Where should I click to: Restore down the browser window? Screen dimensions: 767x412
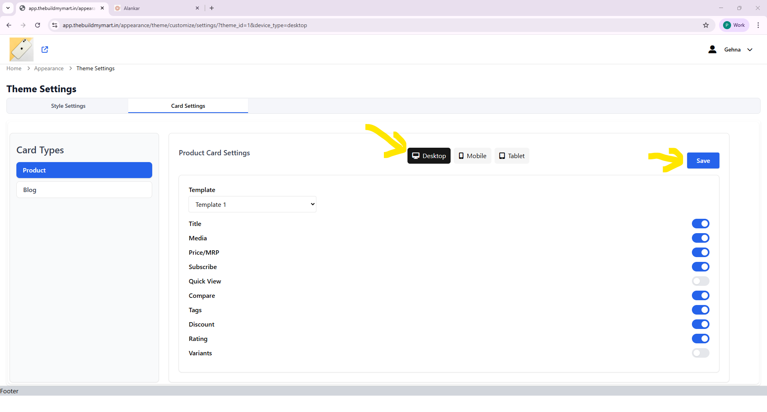[x=739, y=8]
